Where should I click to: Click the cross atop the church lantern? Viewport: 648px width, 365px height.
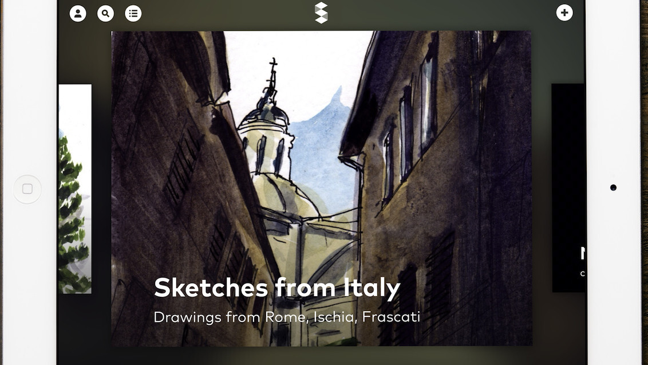point(272,65)
